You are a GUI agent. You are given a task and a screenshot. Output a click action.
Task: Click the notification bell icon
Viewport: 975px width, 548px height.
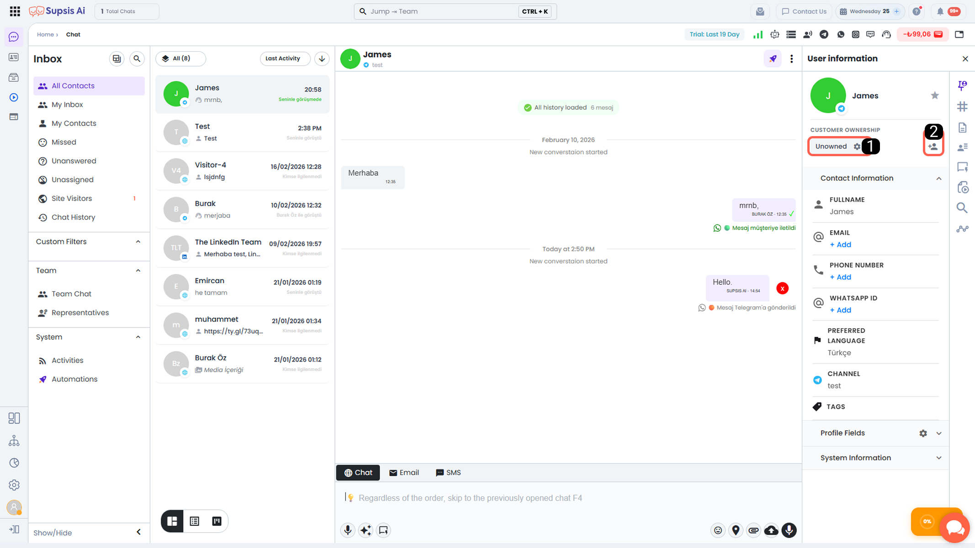[940, 11]
